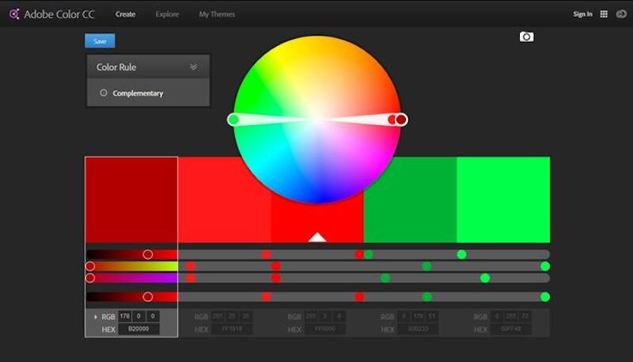The width and height of the screenshot is (633, 362).
Task: Click the dark red outer marker on wheel
Action: tap(401, 120)
